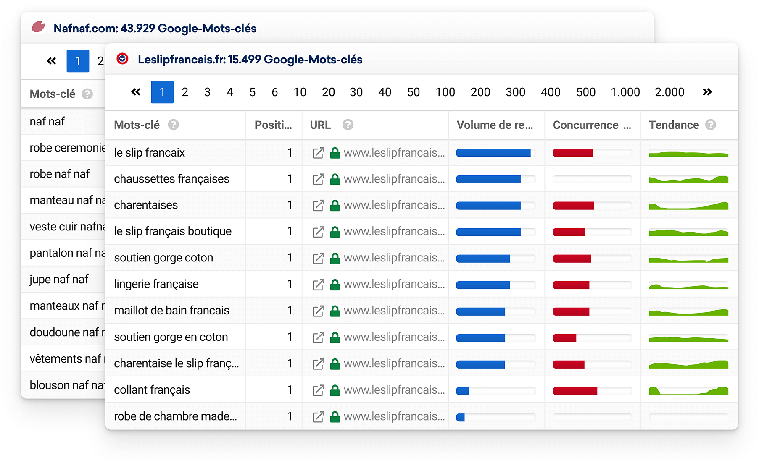Select page 1 in Leslipfrancais pagination
This screenshot has height=460, width=759.
point(162,92)
